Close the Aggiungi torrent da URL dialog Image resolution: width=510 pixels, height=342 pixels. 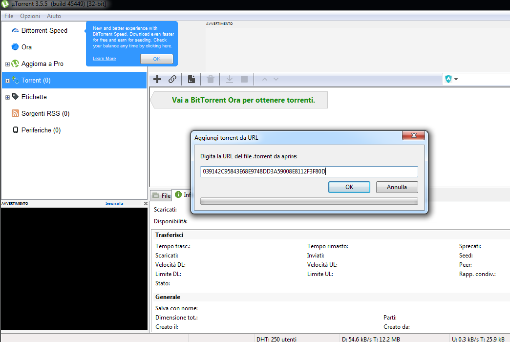(413, 135)
